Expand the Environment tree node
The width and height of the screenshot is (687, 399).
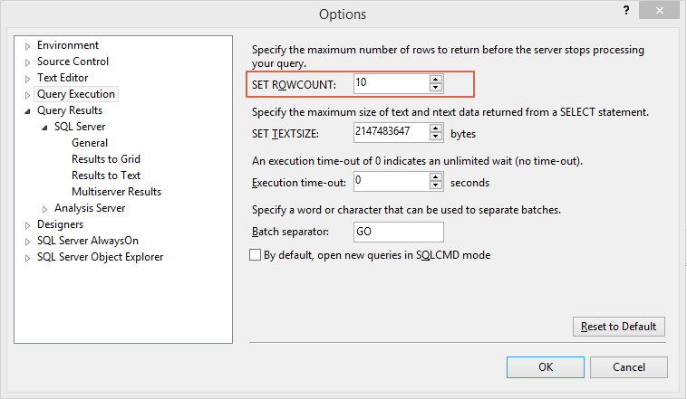coord(27,46)
